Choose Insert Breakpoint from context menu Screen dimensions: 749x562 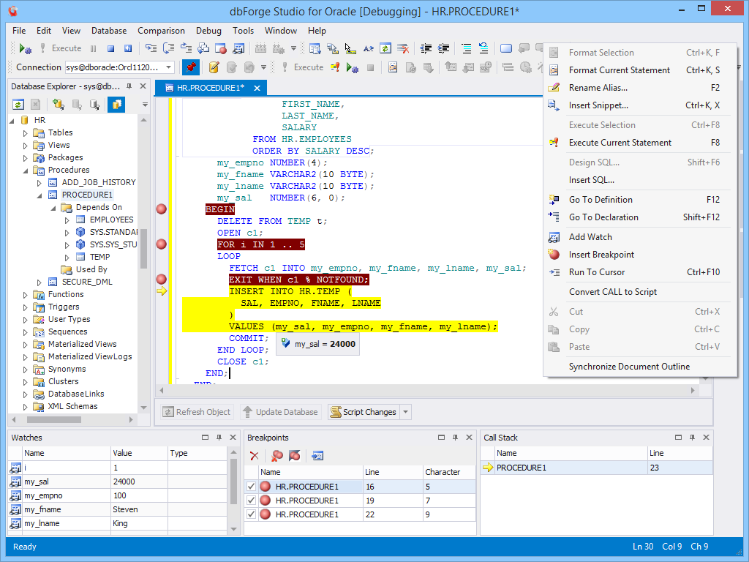point(640,255)
